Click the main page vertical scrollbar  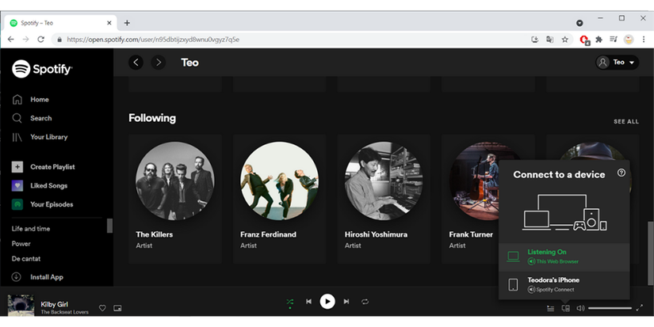[651, 253]
